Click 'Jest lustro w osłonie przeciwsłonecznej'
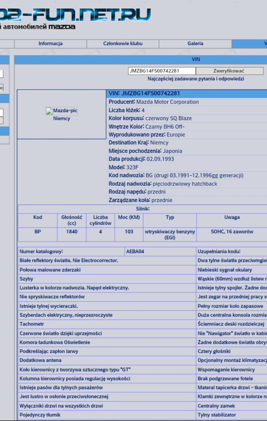The image size is (267, 421). (107, 397)
